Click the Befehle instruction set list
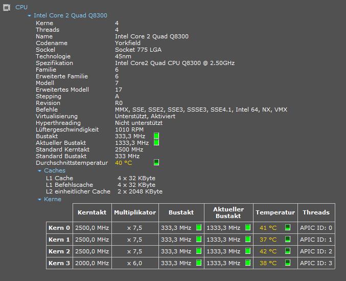The height and width of the screenshot is (281, 346). click(201, 110)
